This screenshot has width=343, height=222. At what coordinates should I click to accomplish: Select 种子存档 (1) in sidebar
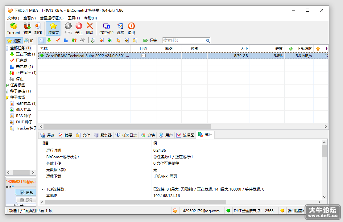point(20,91)
